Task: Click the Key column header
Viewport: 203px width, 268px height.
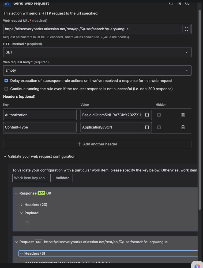Action: click(x=6, y=105)
